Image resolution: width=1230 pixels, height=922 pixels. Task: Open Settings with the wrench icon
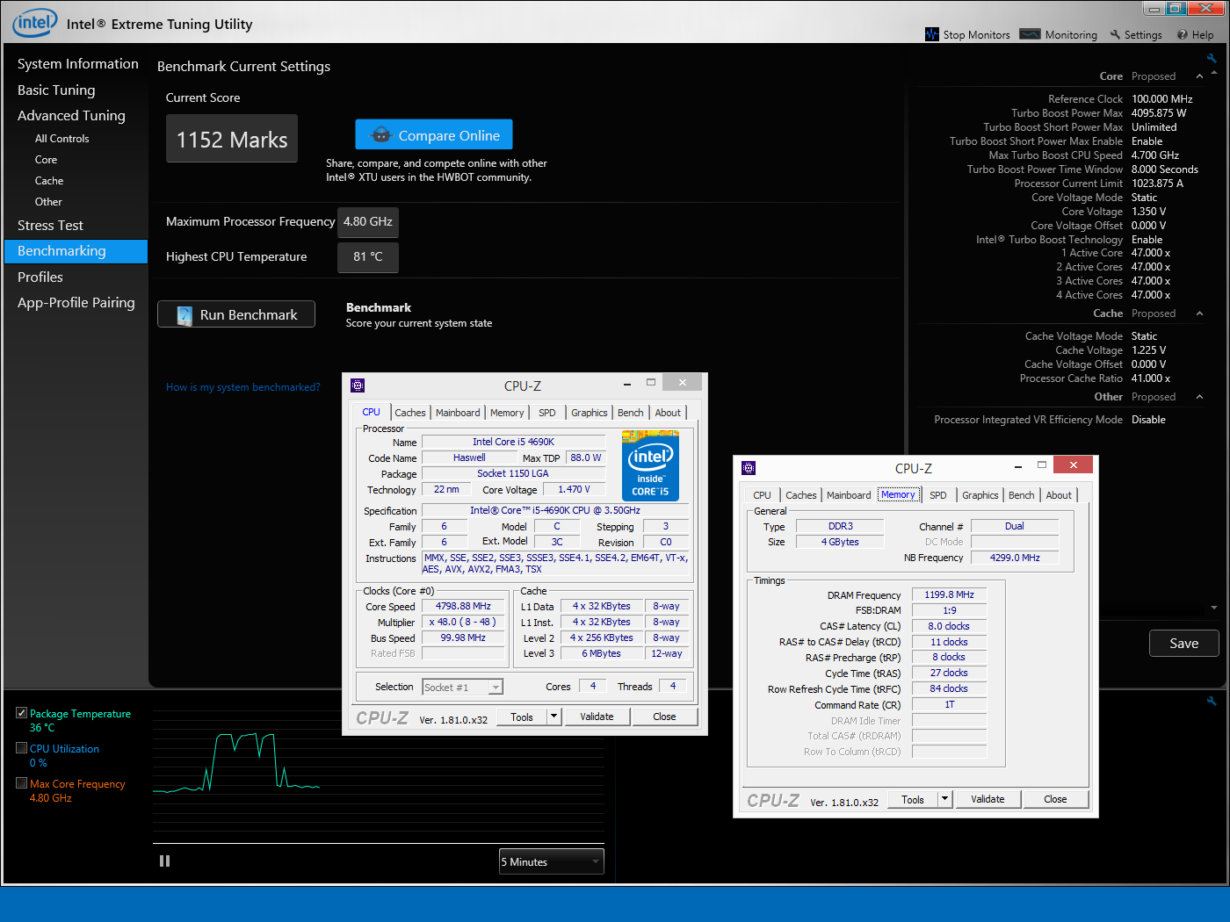1135,34
